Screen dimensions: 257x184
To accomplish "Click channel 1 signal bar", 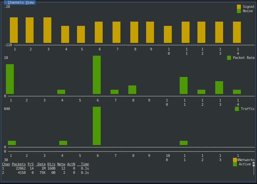I will tap(14, 30).
